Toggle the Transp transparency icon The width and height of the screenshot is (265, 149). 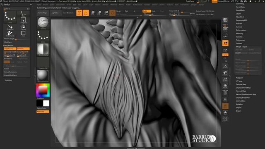(225, 99)
